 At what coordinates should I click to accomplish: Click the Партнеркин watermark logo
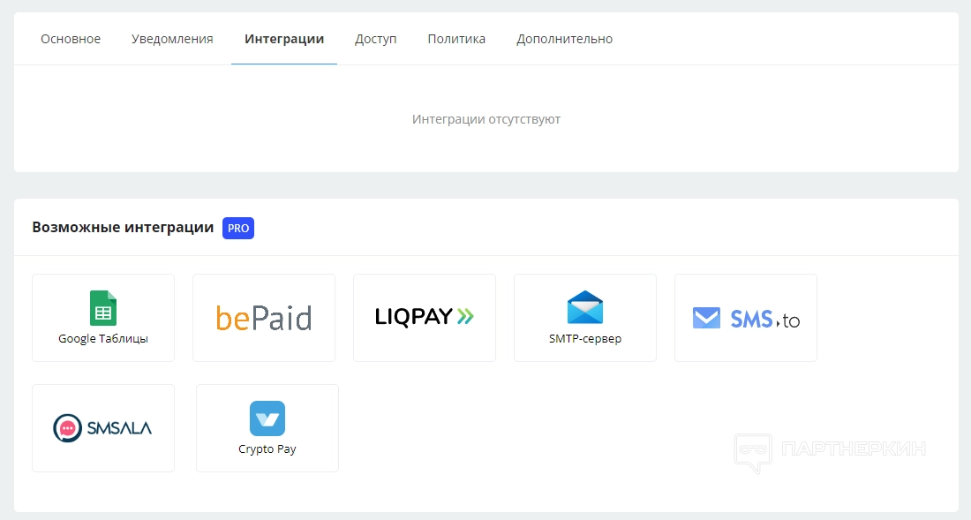coord(830,449)
